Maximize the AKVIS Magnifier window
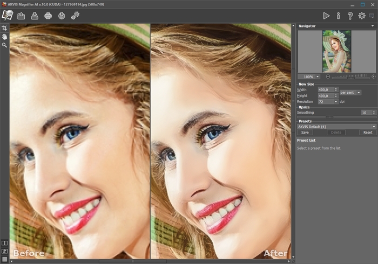This screenshot has height=264, width=378. pyautogui.click(x=362, y=4)
